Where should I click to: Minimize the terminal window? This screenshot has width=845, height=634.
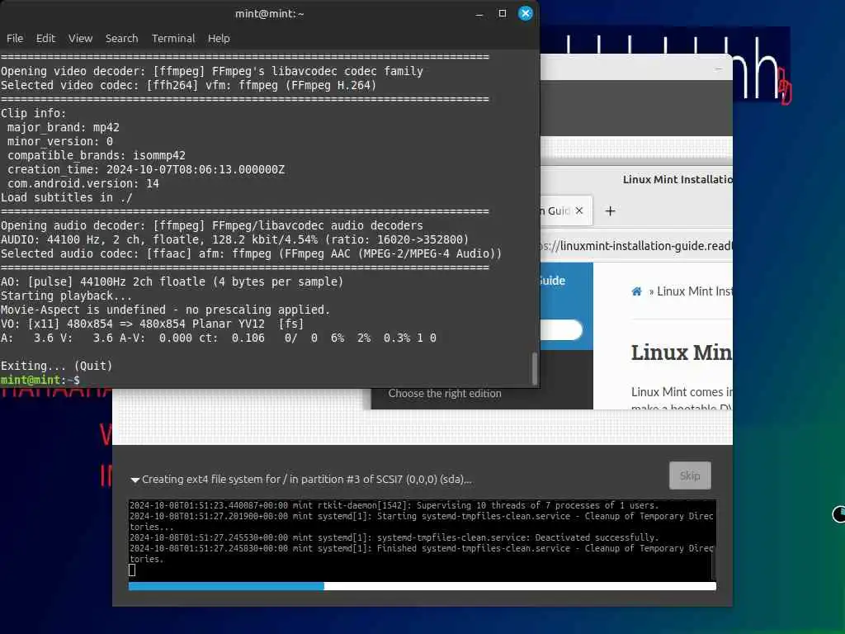coord(479,14)
